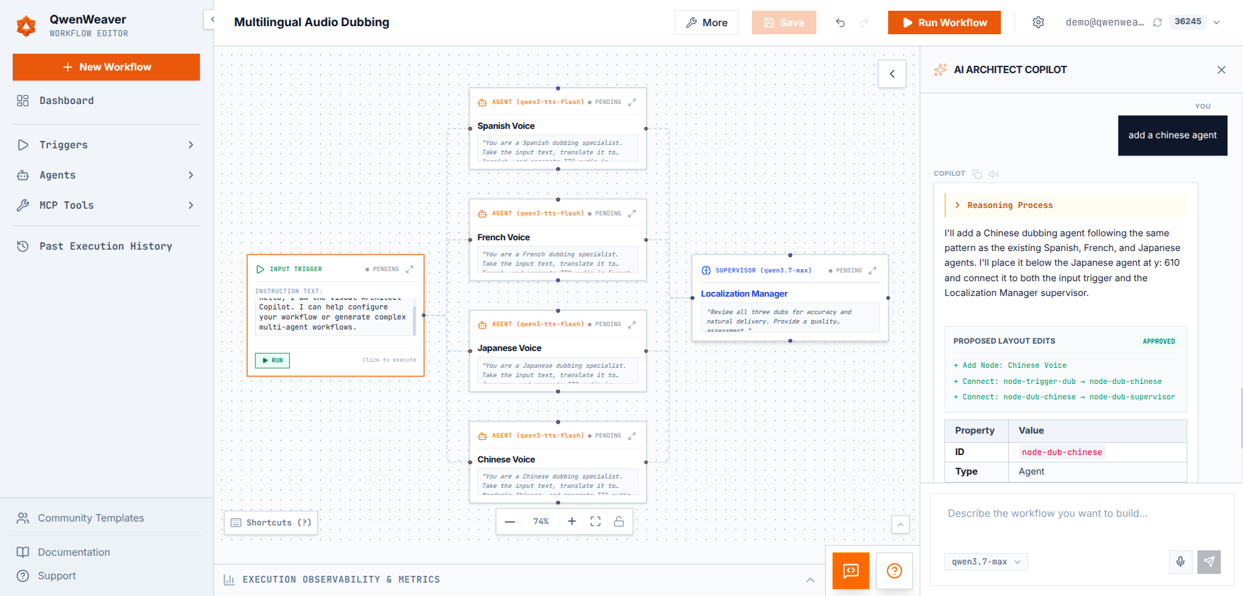This screenshot has height=596, width=1243.
Task: Expand the Localization Manager node icon
Action: 873,270
